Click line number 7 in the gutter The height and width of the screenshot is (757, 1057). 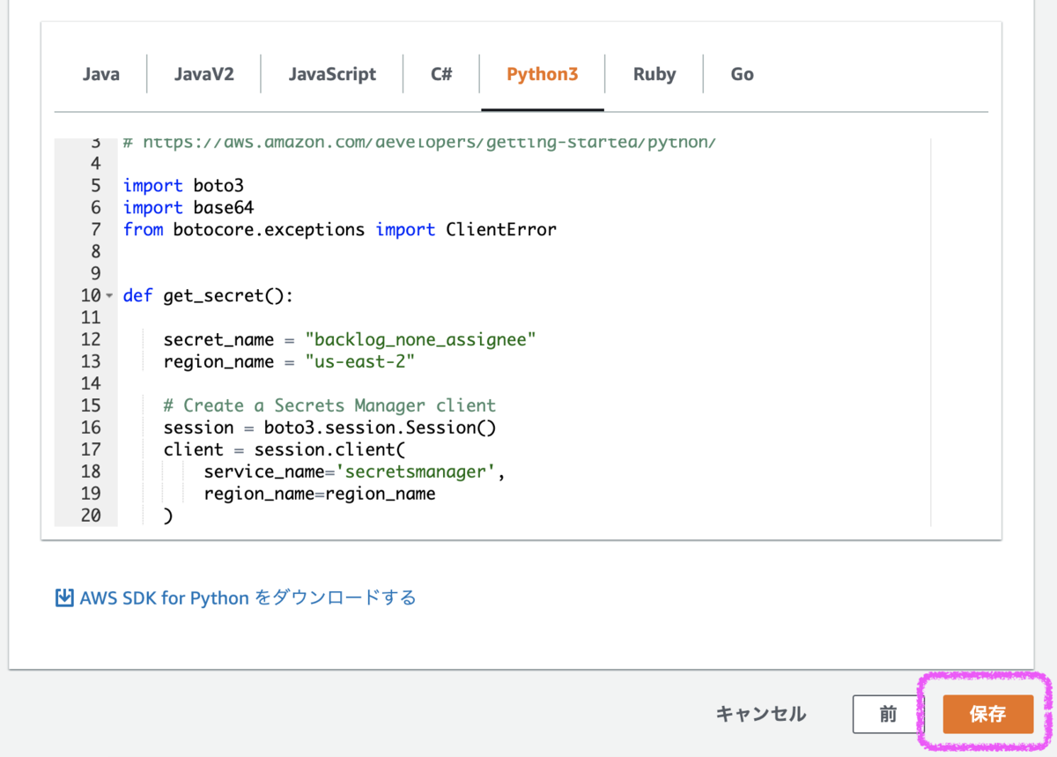(x=95, y=230)
